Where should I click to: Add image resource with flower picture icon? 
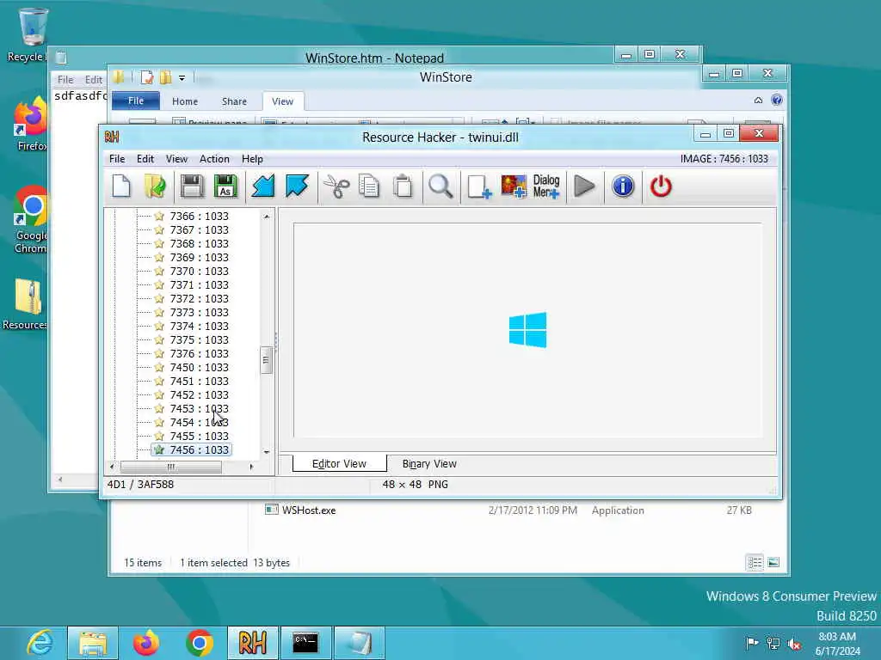click(513, 186)
